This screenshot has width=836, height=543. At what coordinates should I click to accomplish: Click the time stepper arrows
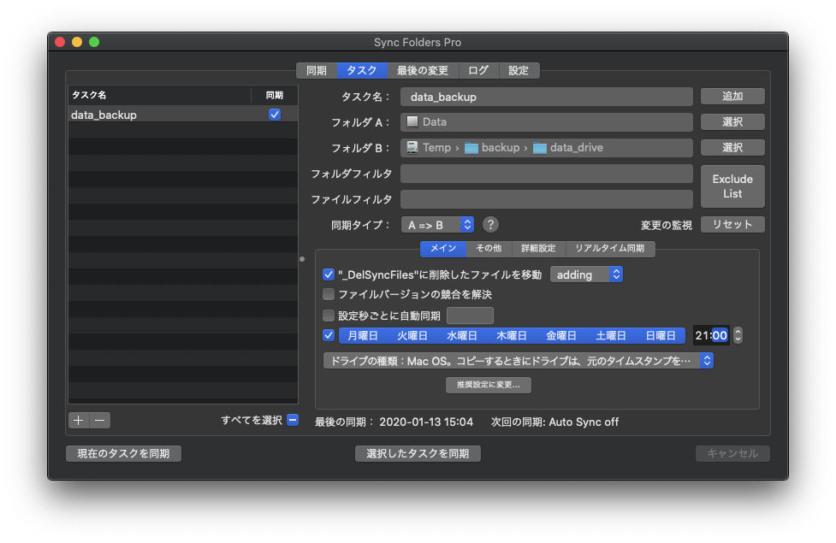738,335
